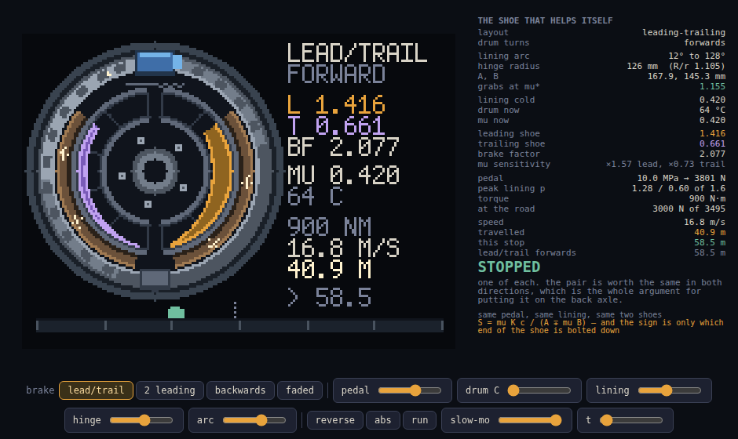Adjust the pedal slider handle

click(415, 390)
